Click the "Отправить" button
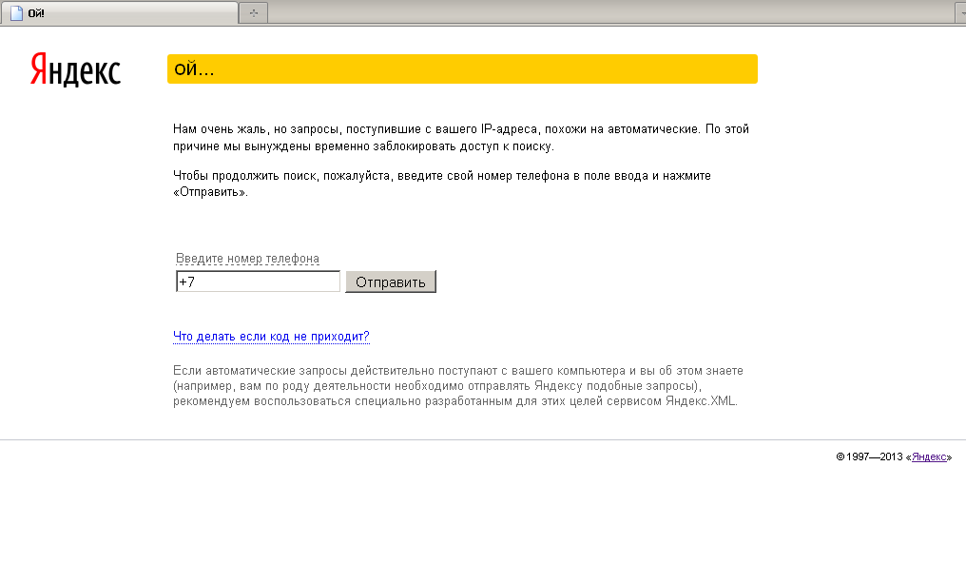This screenshot has width=966, height=563. [x=391, y=281]
